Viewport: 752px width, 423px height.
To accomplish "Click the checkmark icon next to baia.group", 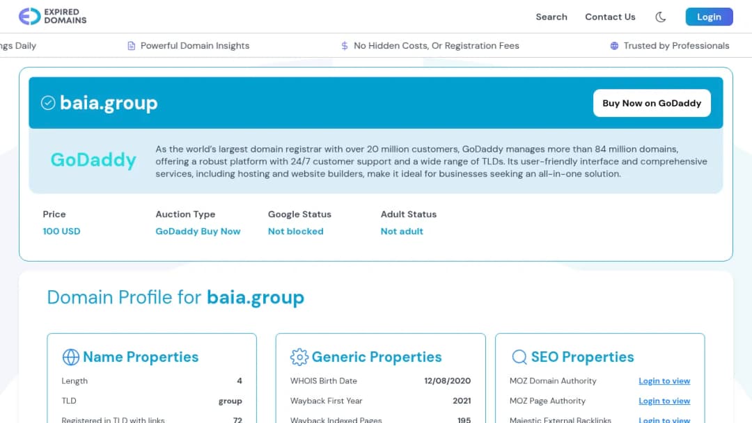I will [48, 103].
